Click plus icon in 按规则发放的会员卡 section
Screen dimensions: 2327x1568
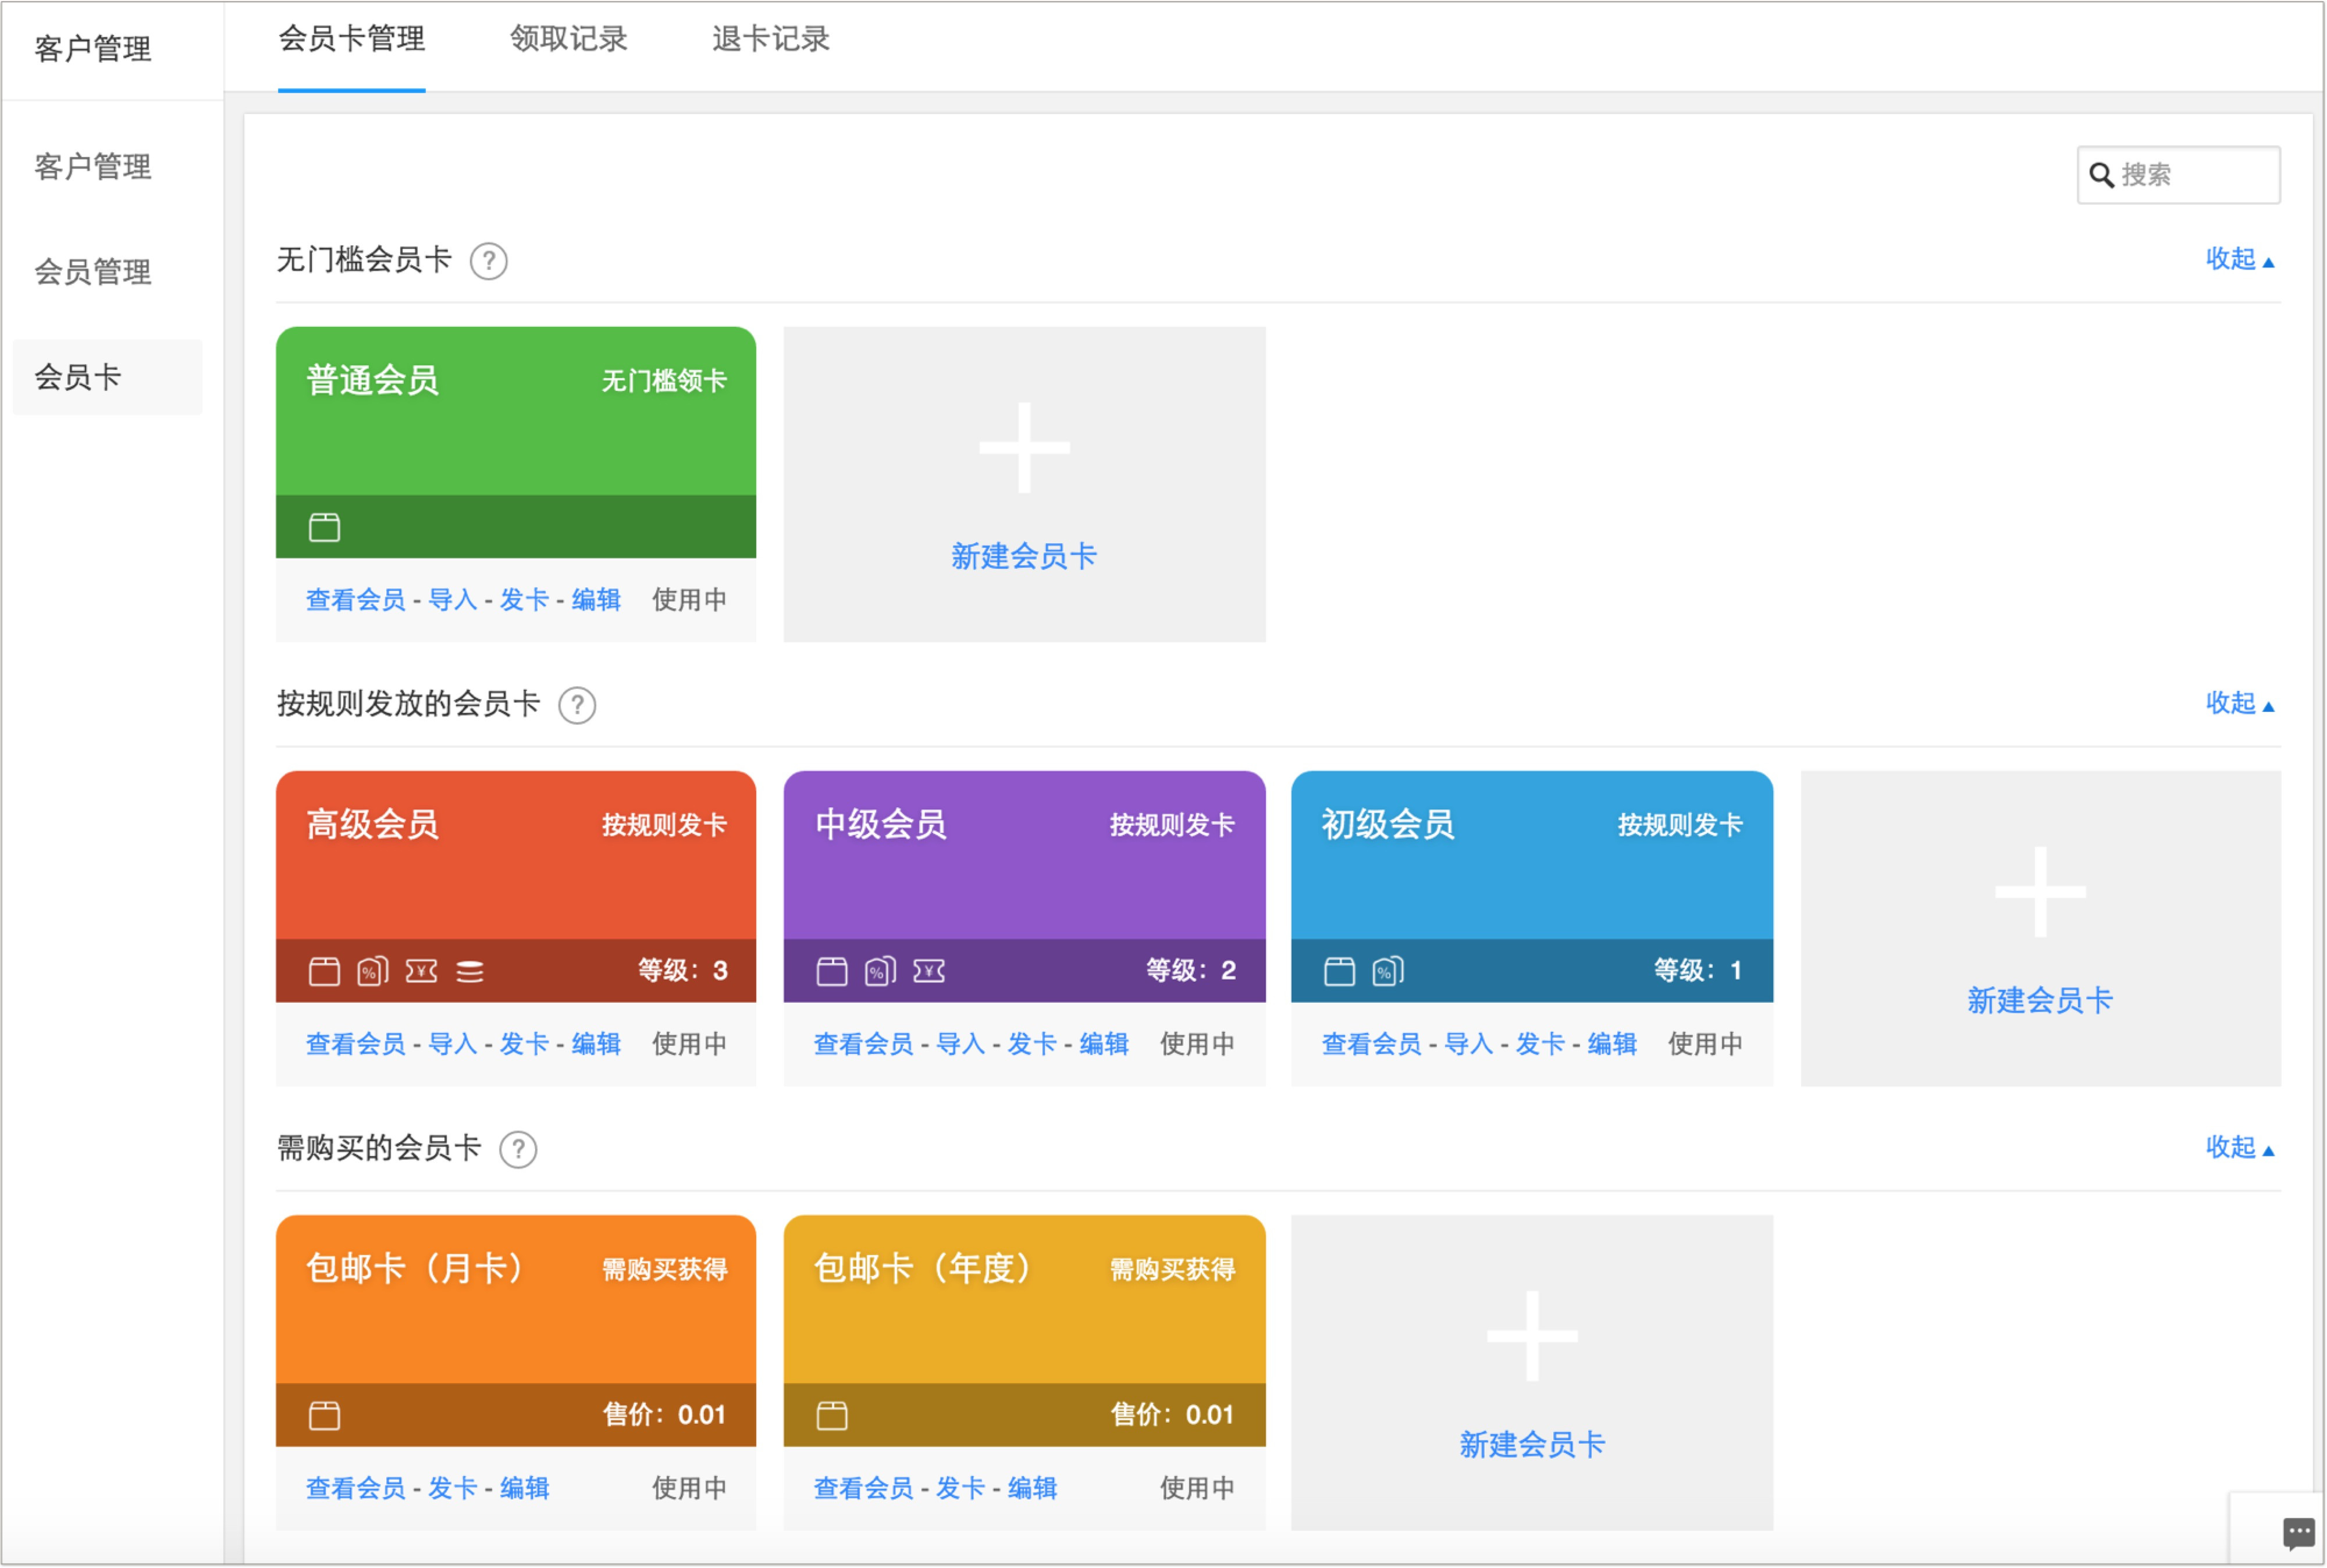pyautogui.click(x=2040, y=891)
